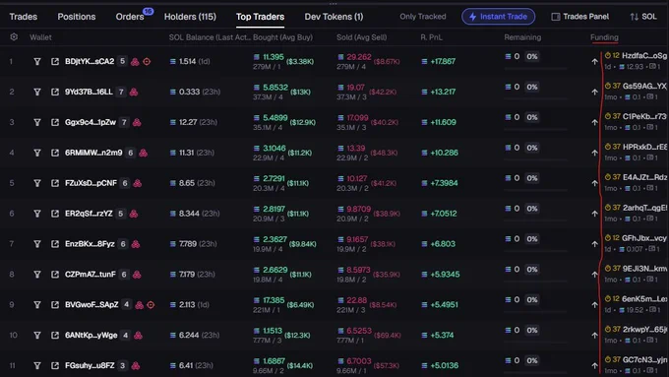Filter by wallet BDjtYK...sCA2 funnel icon

tap(37, 61)
